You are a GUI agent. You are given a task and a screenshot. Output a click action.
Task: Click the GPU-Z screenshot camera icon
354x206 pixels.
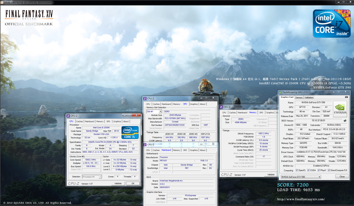tap(346, 97)
